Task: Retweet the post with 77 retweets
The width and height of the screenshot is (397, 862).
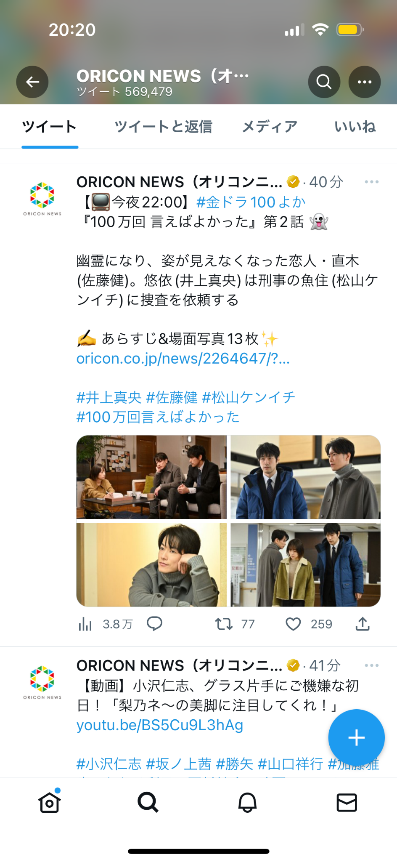Action: point(224,624)
